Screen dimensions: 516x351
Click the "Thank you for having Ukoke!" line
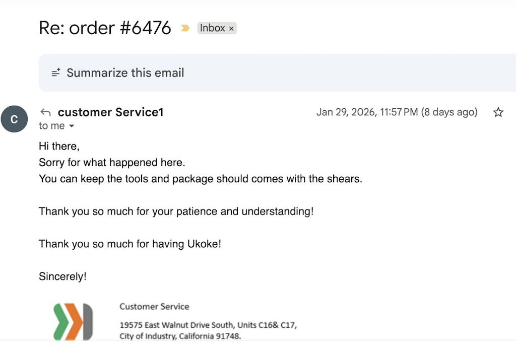pos(130,244)
